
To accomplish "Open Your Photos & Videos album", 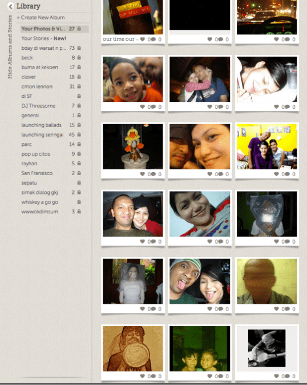I will (54, 29).
